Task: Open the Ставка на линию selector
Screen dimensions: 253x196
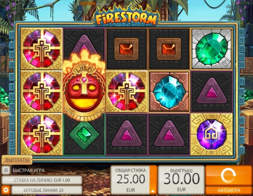Action: pyautogui.click(x=42, y=180)
